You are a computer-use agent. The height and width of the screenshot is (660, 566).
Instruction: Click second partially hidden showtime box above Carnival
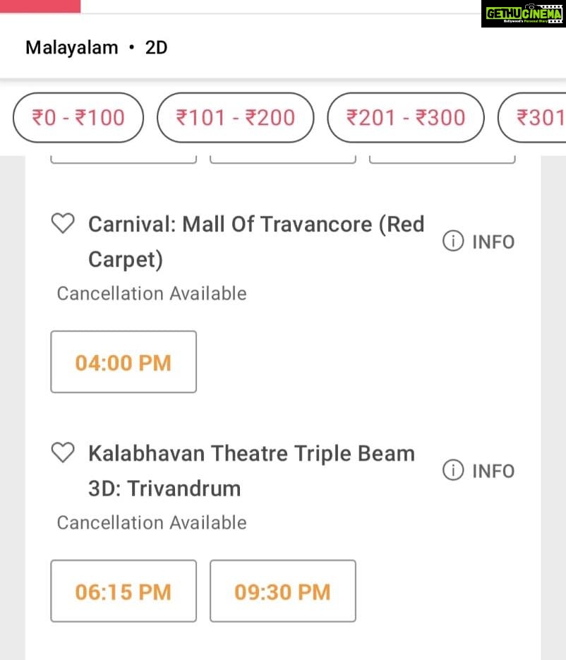(283, 160)
